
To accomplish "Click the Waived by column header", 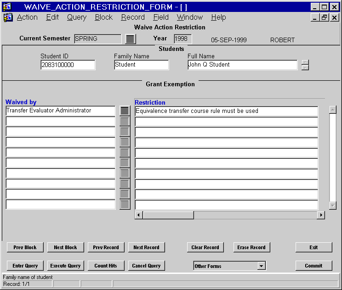I will pos(21,102).
